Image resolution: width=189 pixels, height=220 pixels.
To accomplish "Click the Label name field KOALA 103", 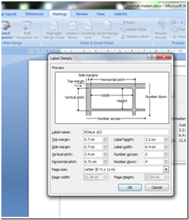I will click(126, 132).
